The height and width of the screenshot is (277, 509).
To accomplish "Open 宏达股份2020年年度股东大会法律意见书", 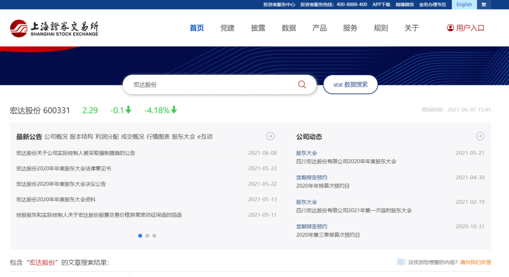I will [64, 168].
